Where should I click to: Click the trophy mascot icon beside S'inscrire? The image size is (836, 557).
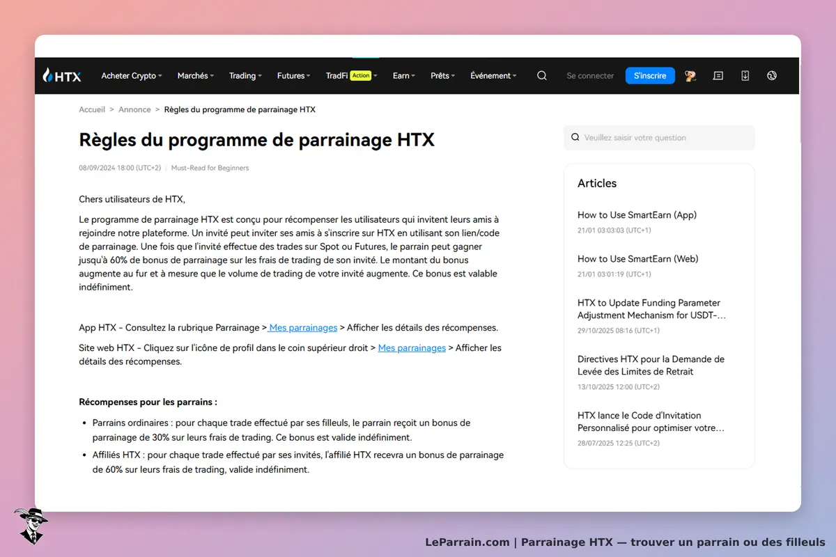690,76
